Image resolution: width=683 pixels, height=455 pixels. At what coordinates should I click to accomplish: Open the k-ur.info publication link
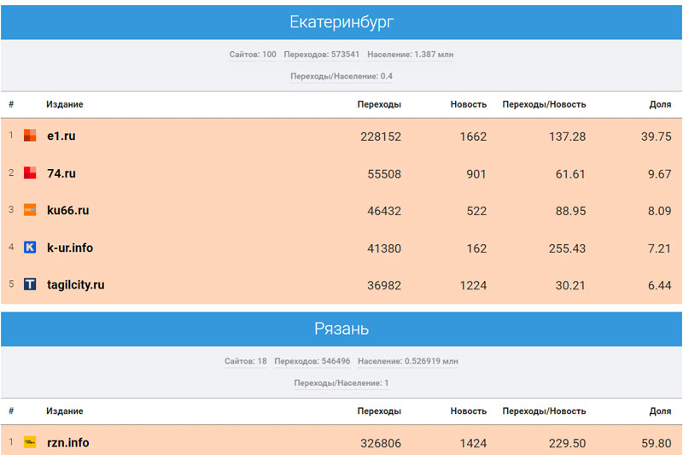tap(70, 248)
